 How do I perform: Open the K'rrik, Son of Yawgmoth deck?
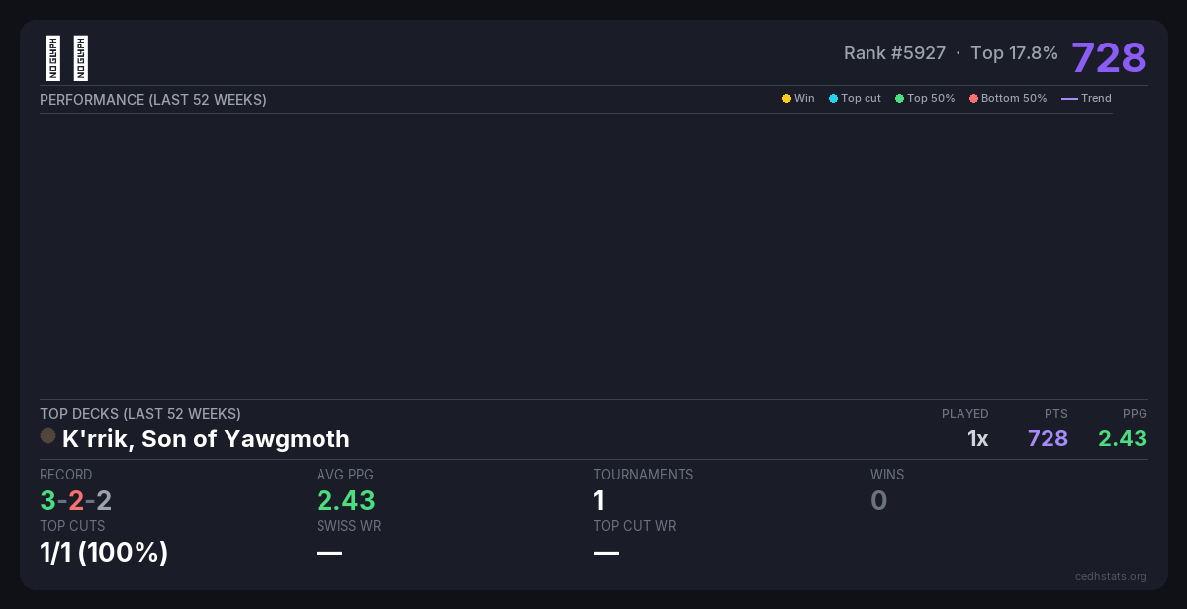(x=206, y=438)
